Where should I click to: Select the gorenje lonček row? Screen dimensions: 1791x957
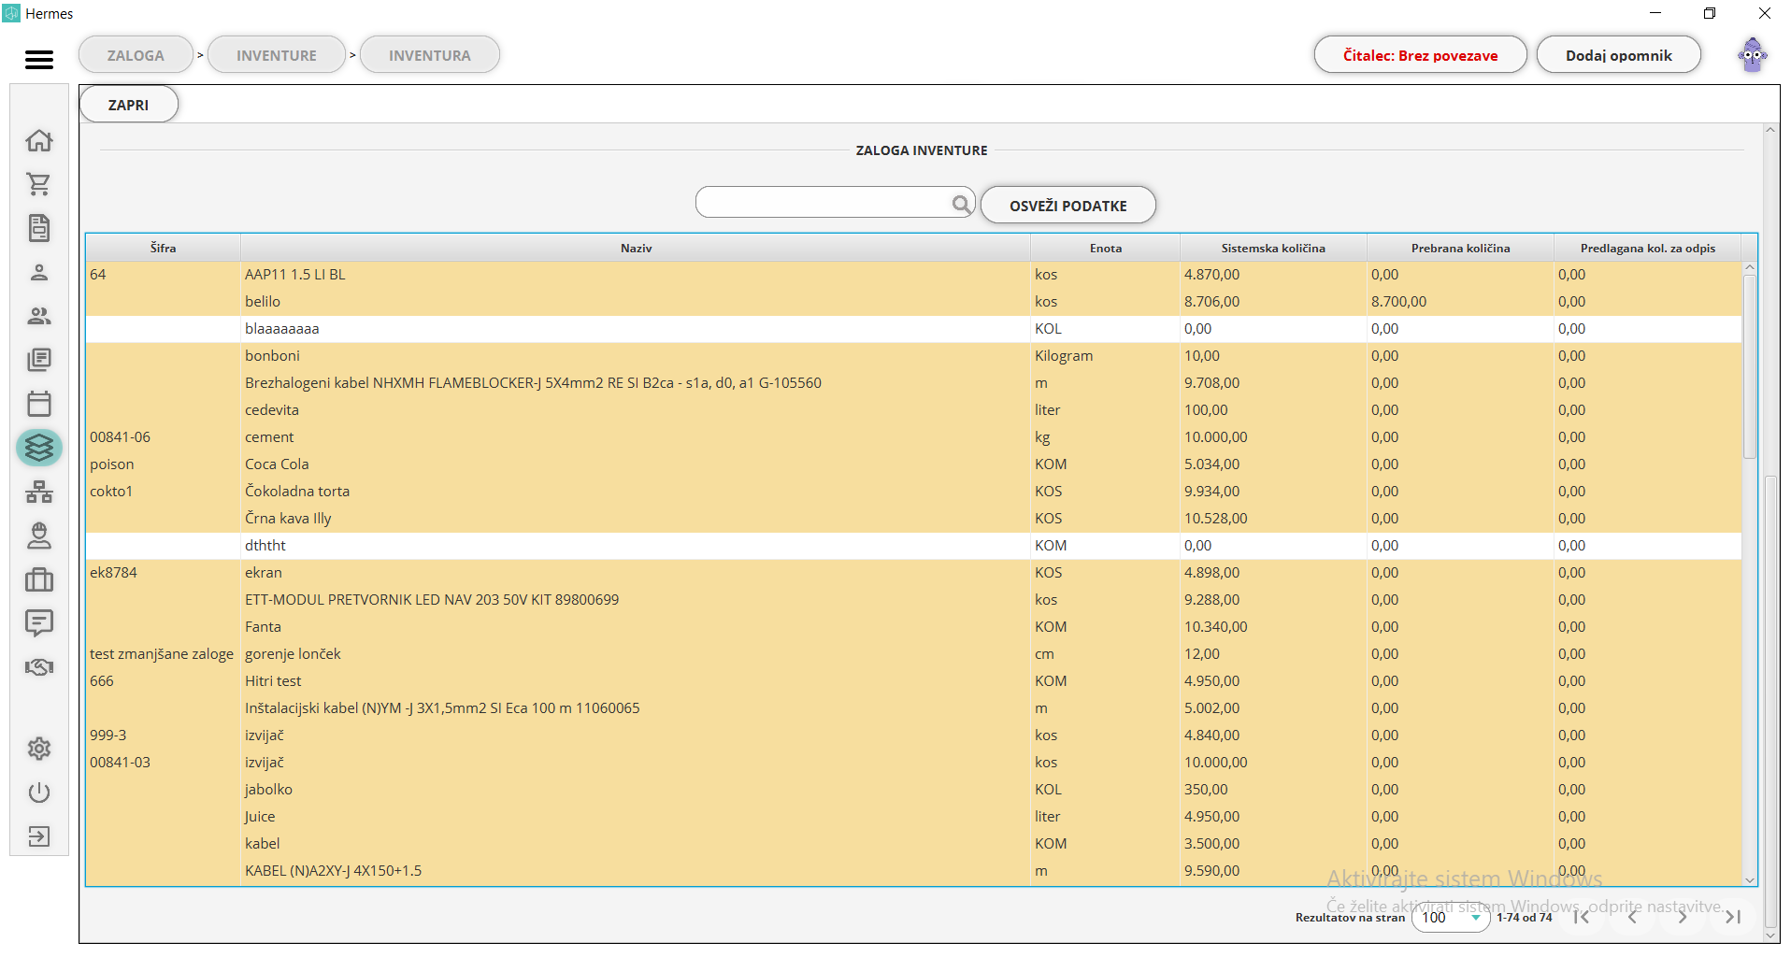914,654
